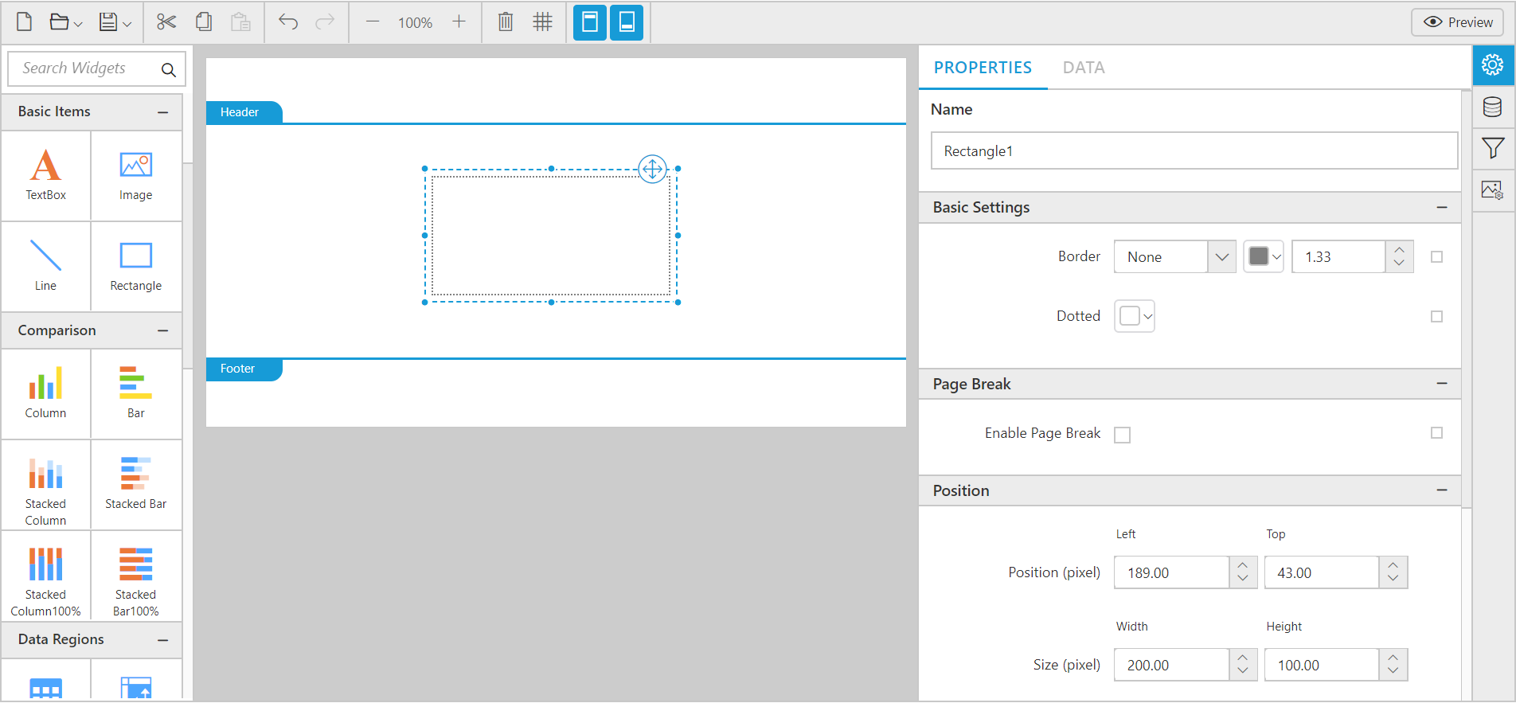Click the 100% zoom level label
The width and height of the screenshot is (1516, 703).
[x=416, y=23]
